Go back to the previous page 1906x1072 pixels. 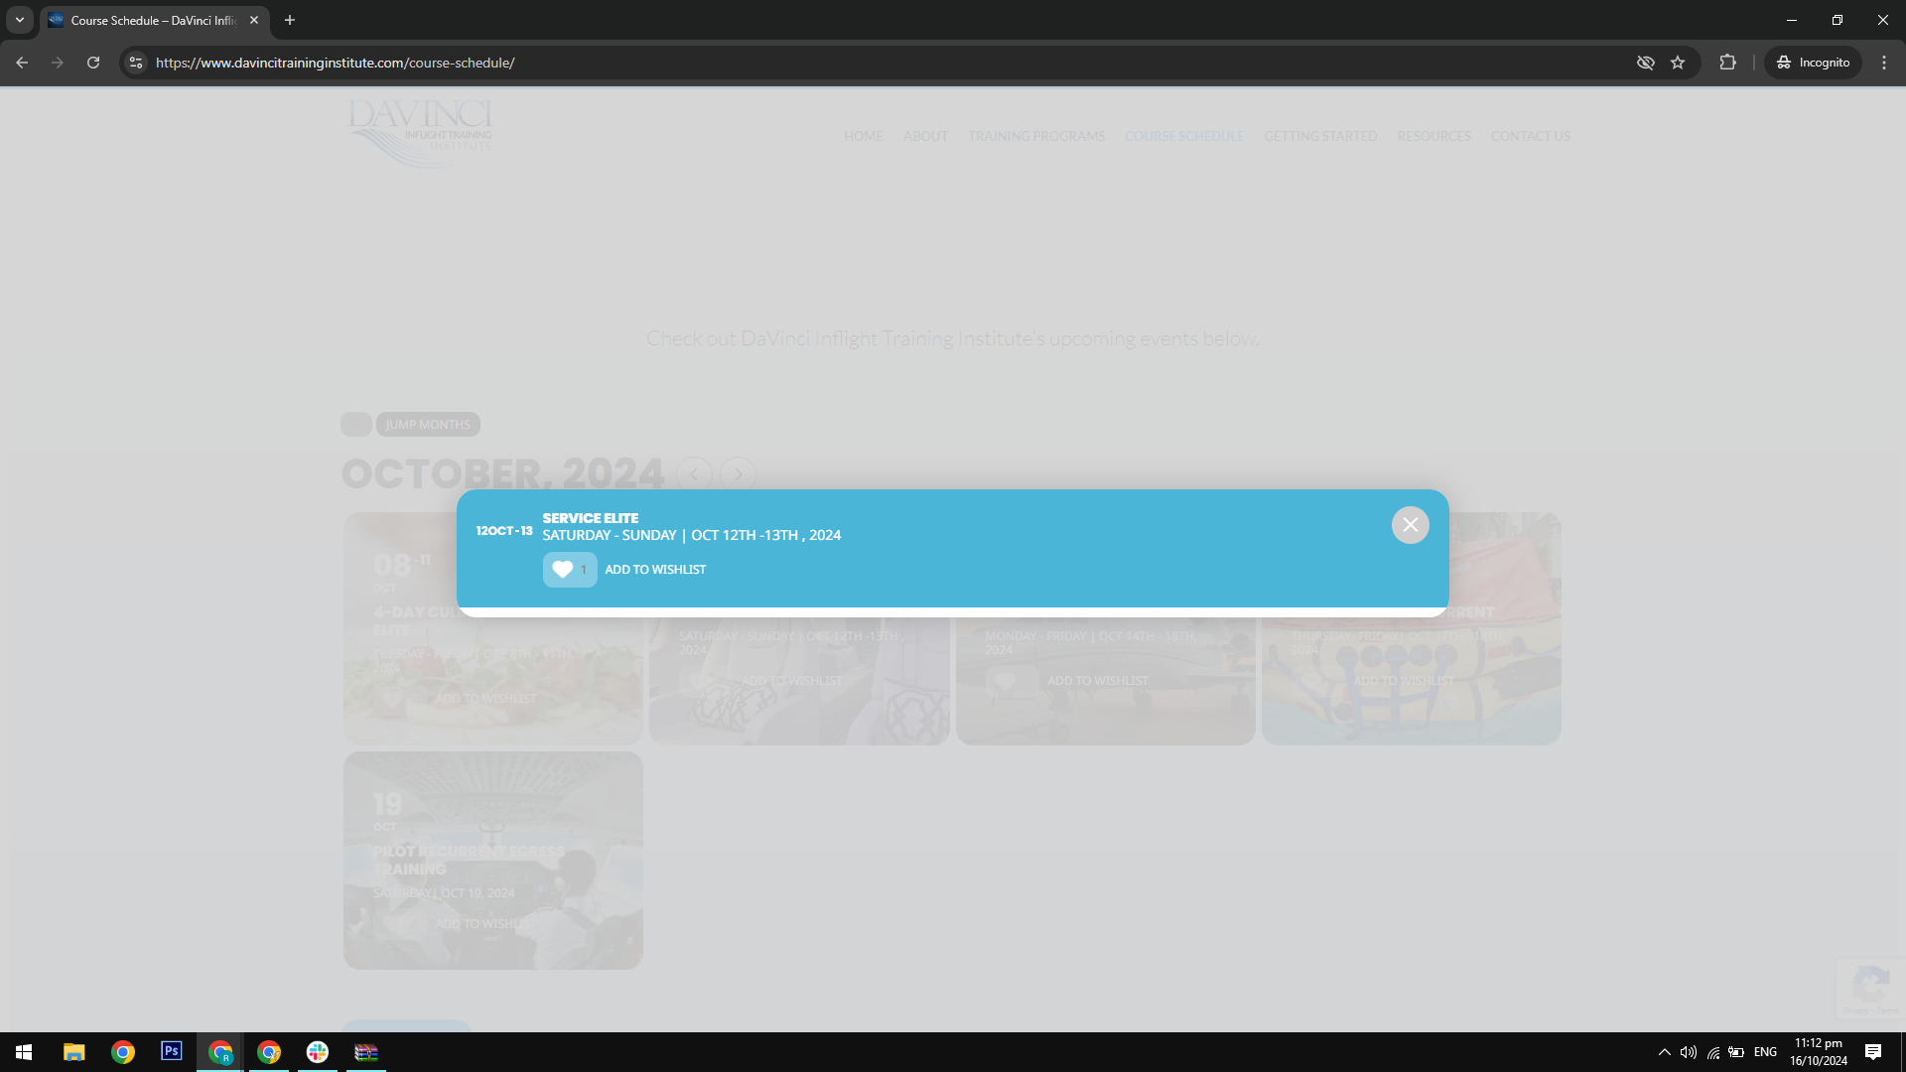coord(22,63)
